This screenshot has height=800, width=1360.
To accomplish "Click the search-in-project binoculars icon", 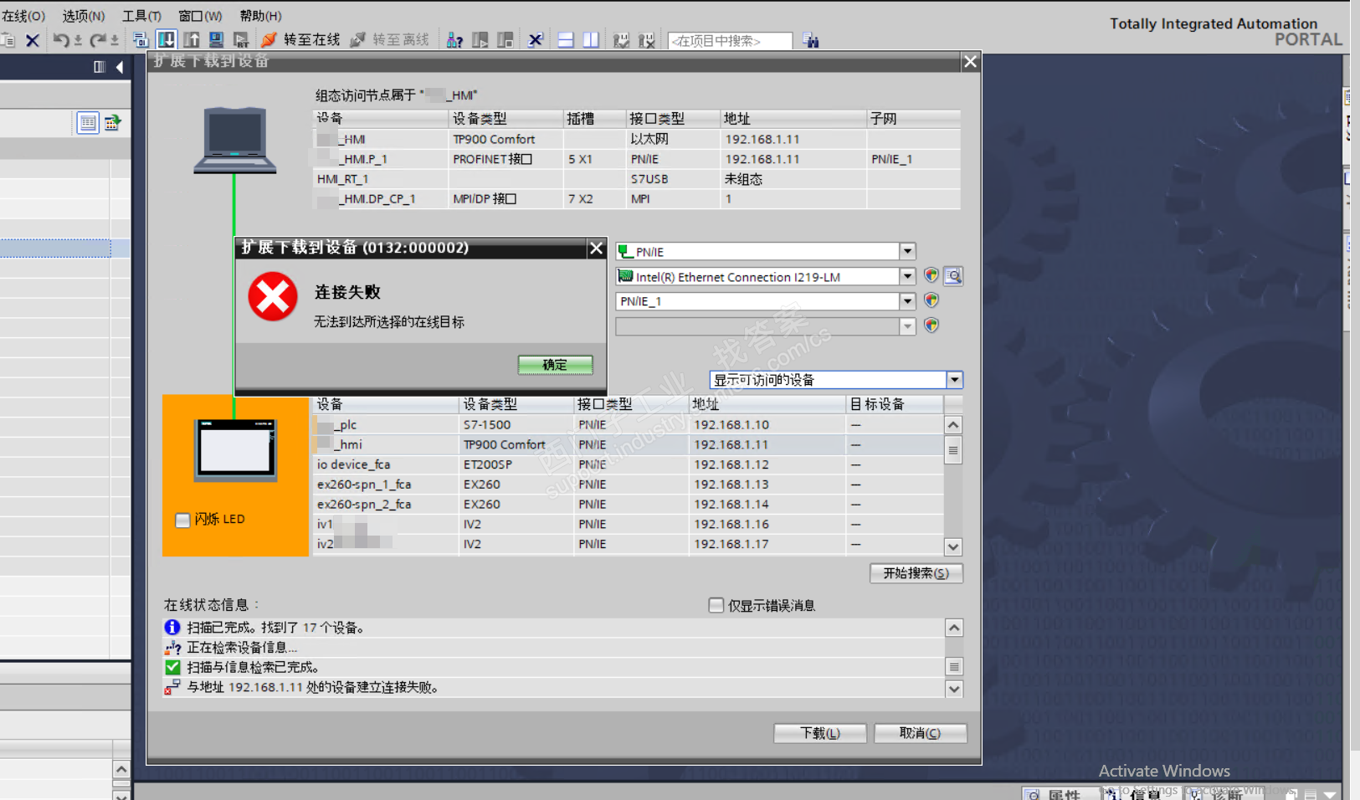I will pos(811,40).
